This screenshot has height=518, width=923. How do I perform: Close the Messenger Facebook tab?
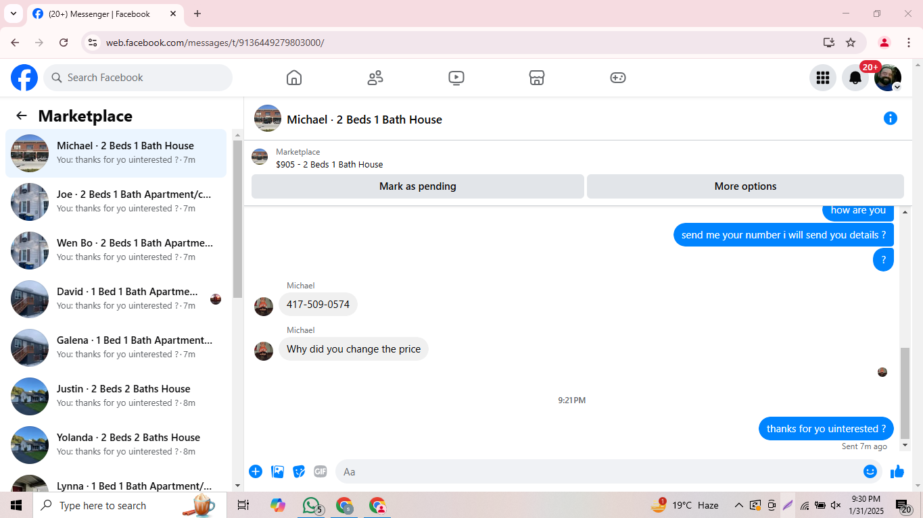click(173, 14)
